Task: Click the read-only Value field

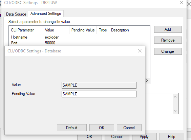Action: (99, 85)
